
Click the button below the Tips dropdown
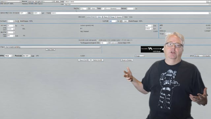[x=50, y=50]
